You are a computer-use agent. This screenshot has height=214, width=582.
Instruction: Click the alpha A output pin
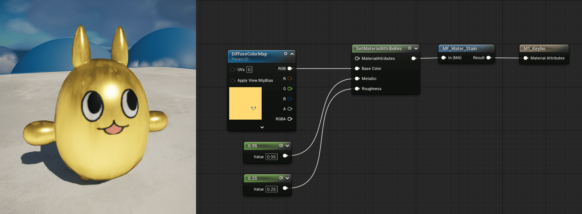pyautogui.click(x=289, y=109)
